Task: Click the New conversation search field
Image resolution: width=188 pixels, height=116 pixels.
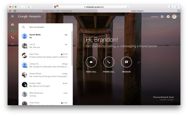Action: [45, 27]
